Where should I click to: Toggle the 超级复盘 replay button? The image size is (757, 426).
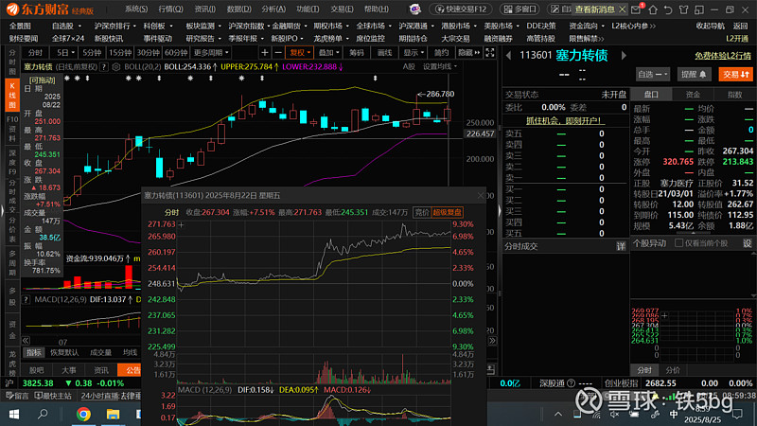[x=449, y=212]
